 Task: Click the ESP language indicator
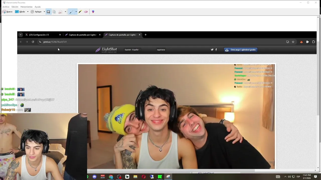tap(298, 177)
